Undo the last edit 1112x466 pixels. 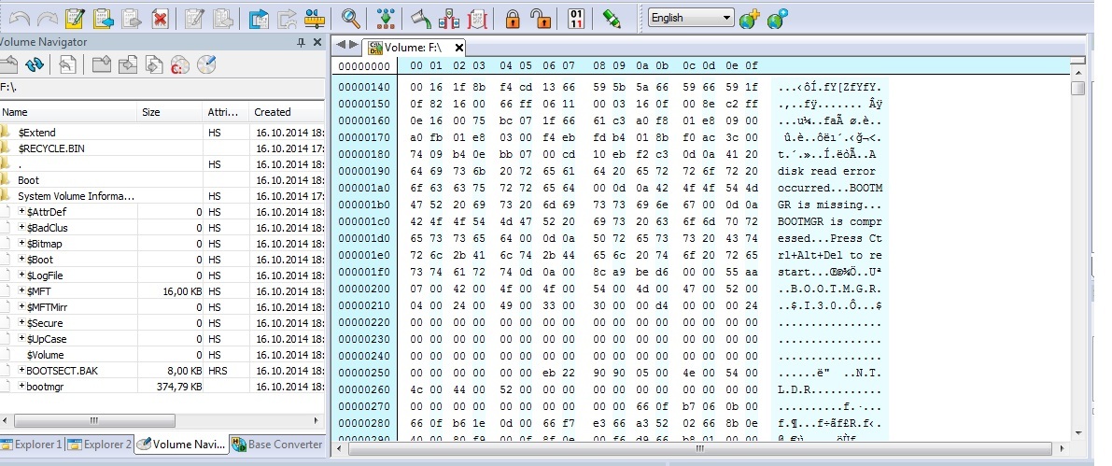[x=20, y=19]
